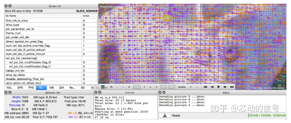Toggle the Info overlay button

coord(171,87)
